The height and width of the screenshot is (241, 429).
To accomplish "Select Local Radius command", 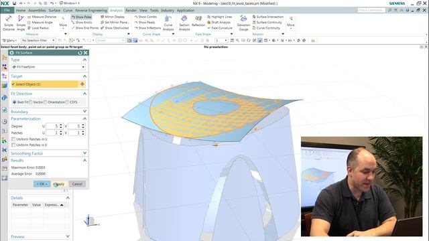I will coord(38,28).
